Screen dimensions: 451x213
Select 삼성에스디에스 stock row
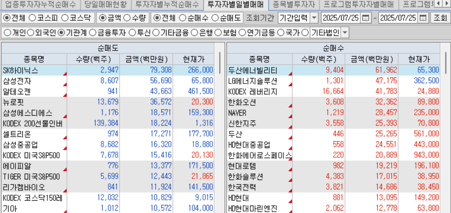pyautogui.click(x=108, y=113)
